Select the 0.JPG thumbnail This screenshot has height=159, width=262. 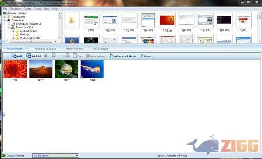coord(91,20)
